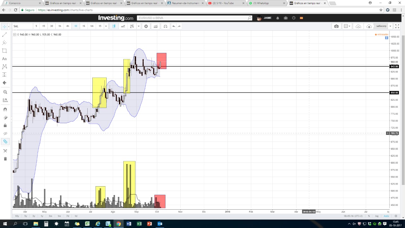The width and height of the screenshot is (405, 228).
Task: Select the pitchfork drawing tool
Action: [x=4, y=43]
